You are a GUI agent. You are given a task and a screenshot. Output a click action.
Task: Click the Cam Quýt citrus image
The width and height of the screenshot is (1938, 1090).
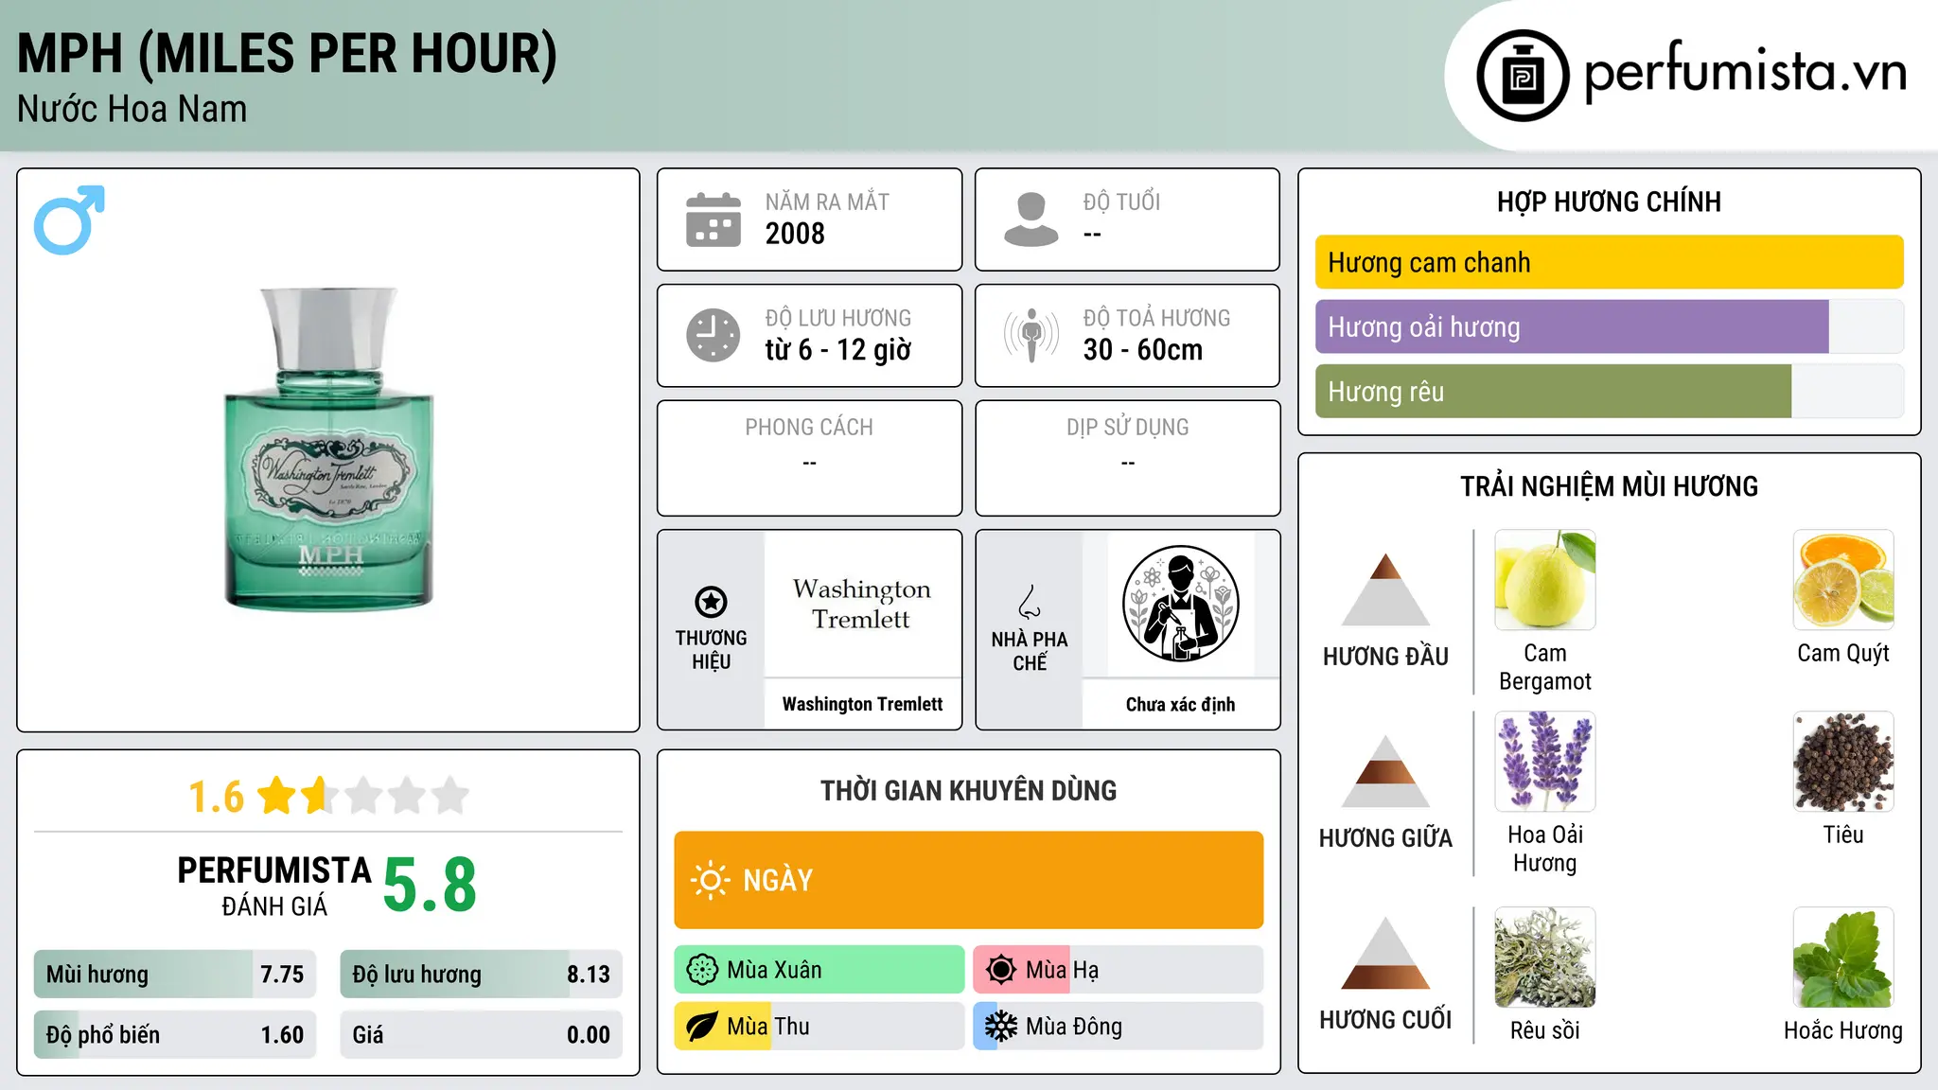point(1843,580)
